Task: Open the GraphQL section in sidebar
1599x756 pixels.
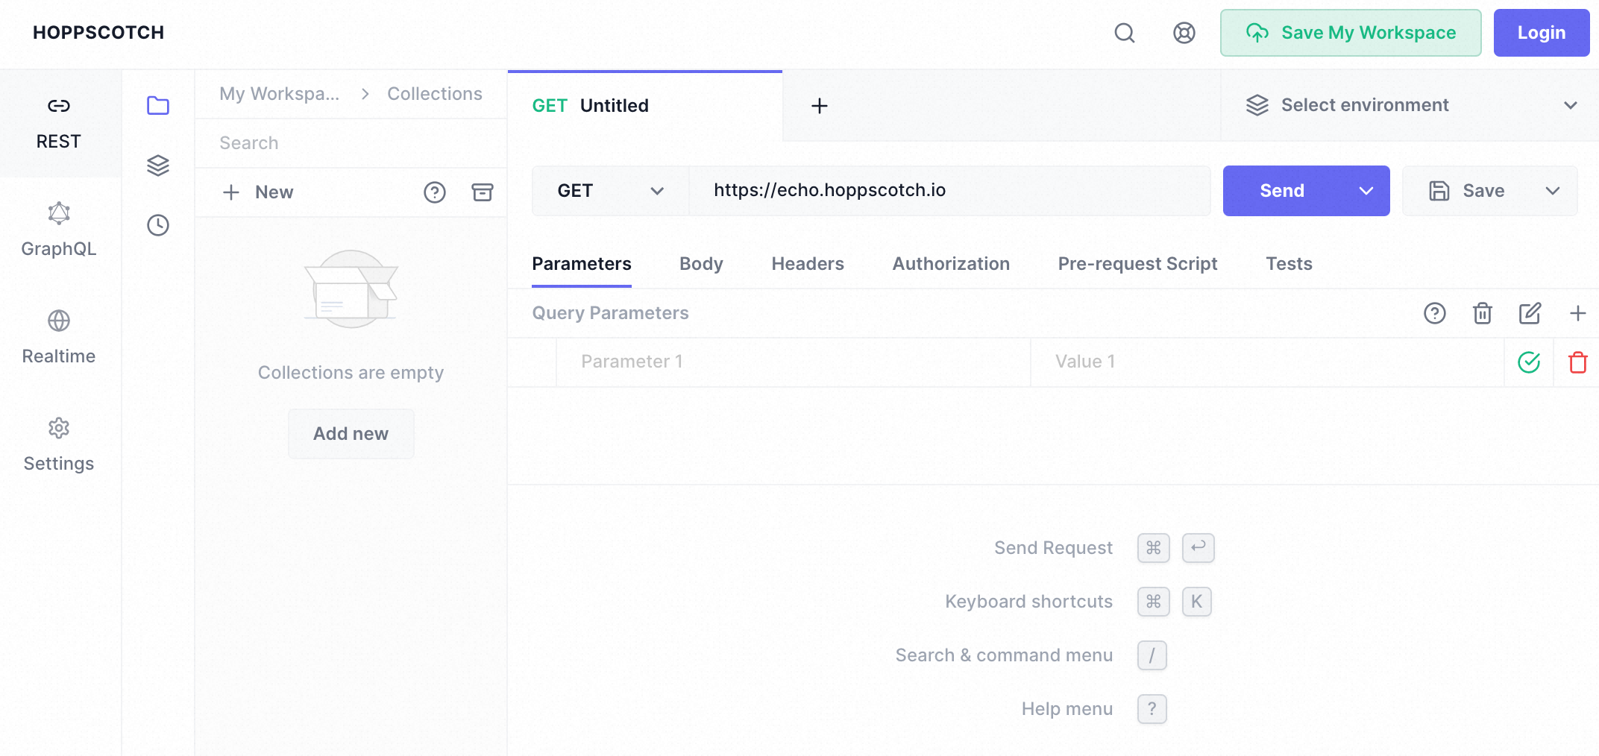Action: point(59,231)
